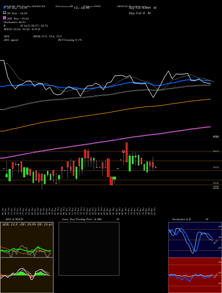Click the white 50 Day legend swatch
The height and width of the screenshot is (293, 222).
4,13
